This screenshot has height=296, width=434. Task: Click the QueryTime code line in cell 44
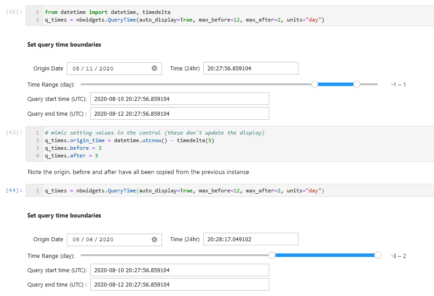pyautogui.click(x=184, y=191)
